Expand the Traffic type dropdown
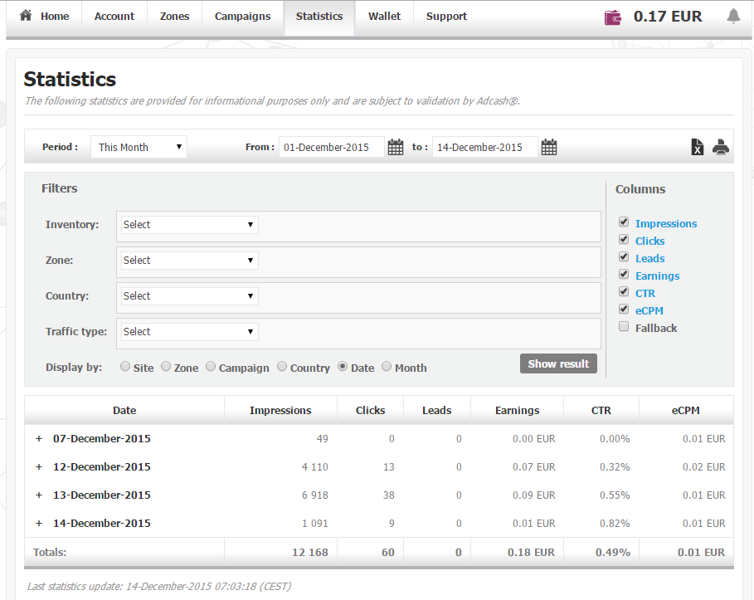Screen dimensions: 754x600 [188, 332]
